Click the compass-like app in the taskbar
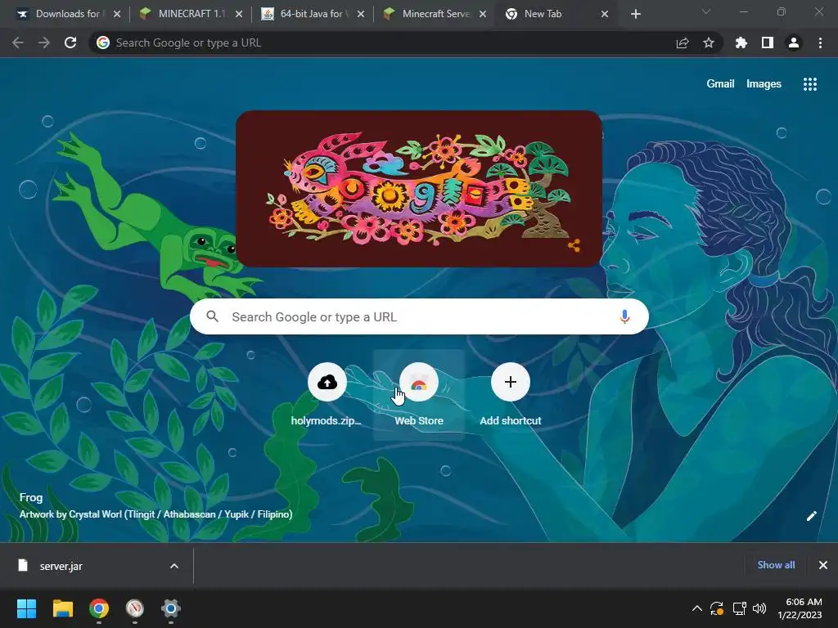Viewport: 838px width, 628px height. 135,608
